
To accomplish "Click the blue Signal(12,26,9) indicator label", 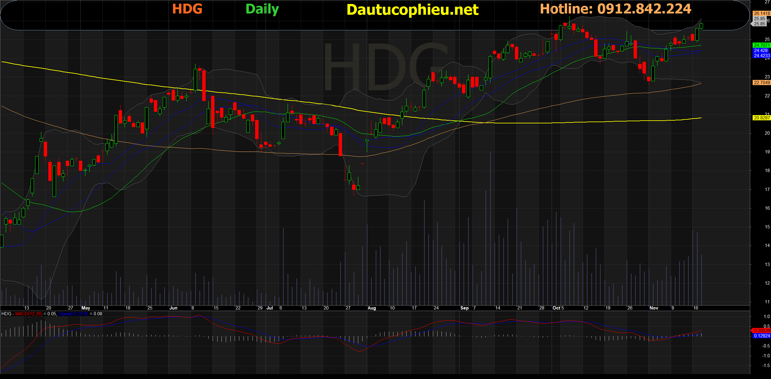I will click(x=73, y=314).
